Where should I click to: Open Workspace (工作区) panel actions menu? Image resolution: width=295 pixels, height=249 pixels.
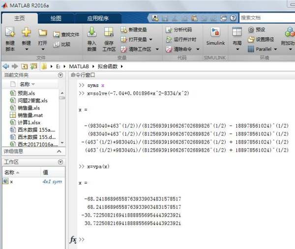point(60,162)
